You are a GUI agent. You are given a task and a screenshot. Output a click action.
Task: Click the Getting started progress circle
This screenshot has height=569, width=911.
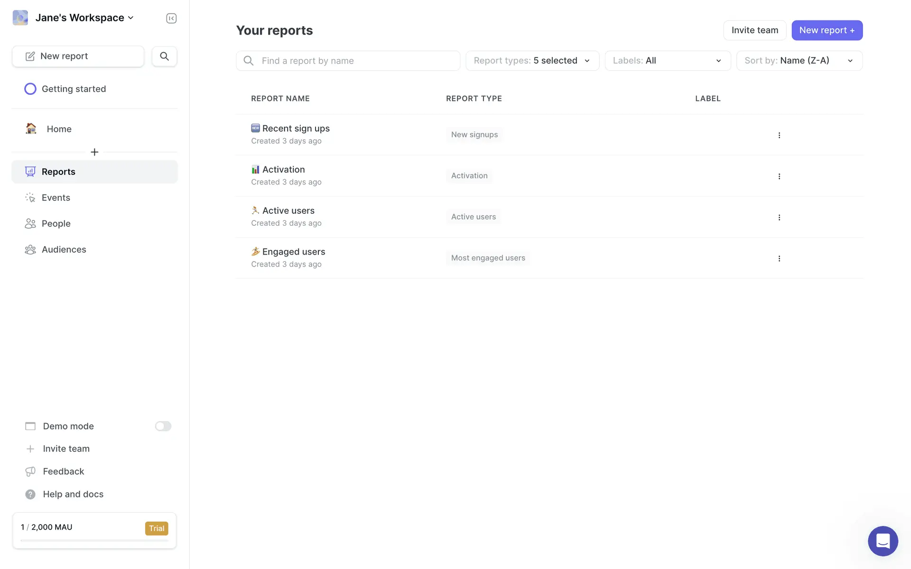[30, 89]
